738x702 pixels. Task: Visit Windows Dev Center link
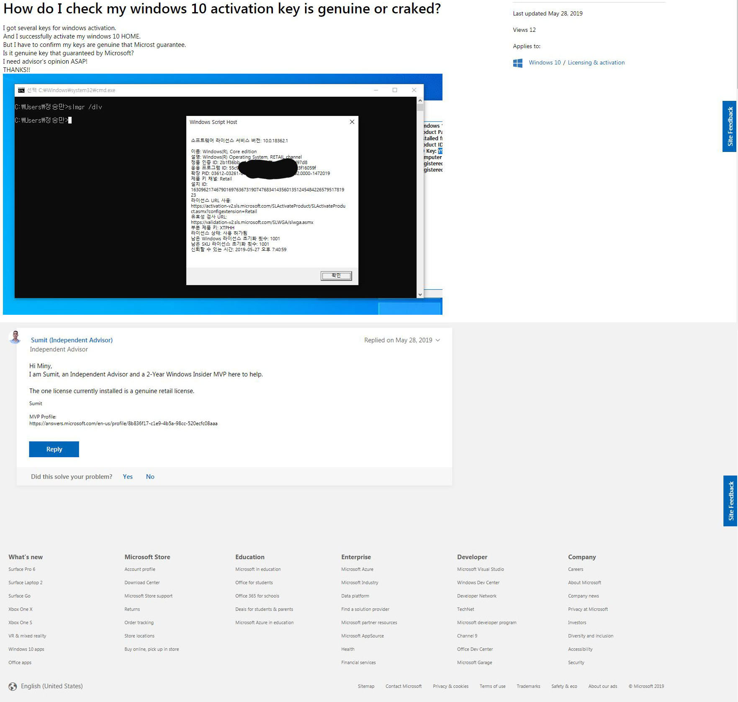pyautogui.click(x=478, y=583)
